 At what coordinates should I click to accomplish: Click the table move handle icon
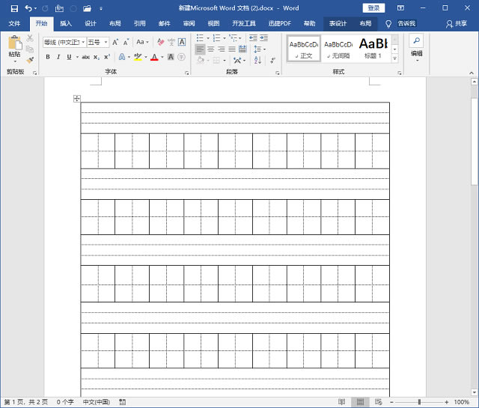pos(76,99)
